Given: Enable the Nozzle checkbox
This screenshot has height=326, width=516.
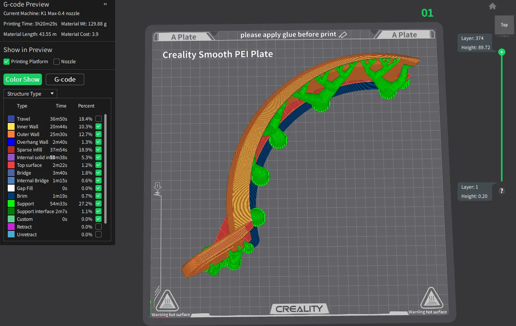Looking at the screenshot, I should click(57, 62).
